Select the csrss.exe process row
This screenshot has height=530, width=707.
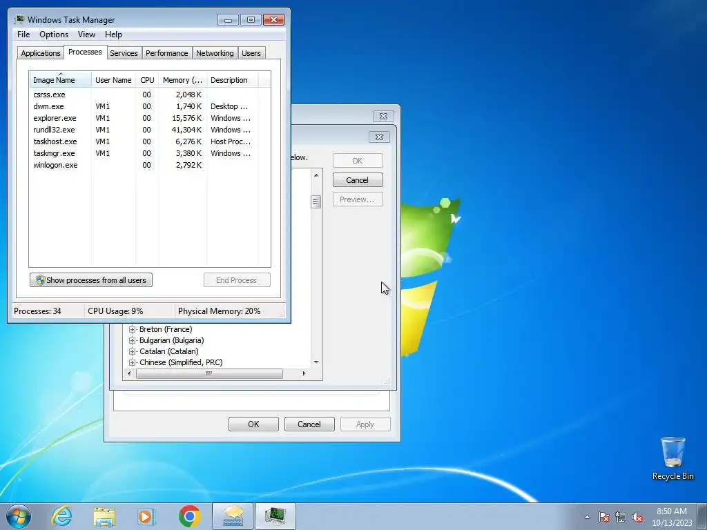click(x=150, y=95)
